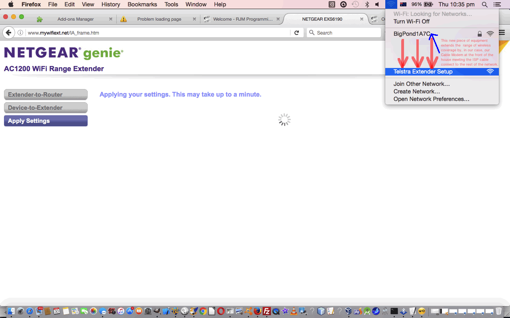Reload the current page
The height and width of the screenshot is (318, 510).
coord(296,33)
